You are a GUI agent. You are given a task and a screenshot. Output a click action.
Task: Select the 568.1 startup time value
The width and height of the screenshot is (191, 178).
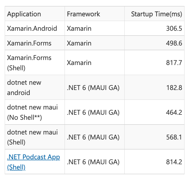click(174, 137)
